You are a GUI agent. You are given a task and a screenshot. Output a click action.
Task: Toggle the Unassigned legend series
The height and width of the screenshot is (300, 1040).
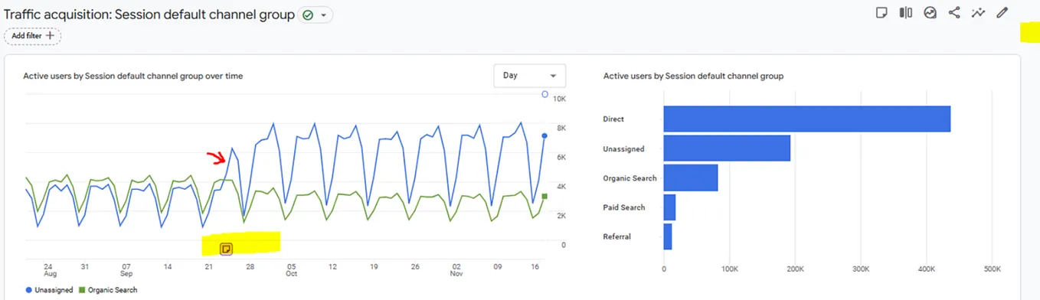(50, 290)
